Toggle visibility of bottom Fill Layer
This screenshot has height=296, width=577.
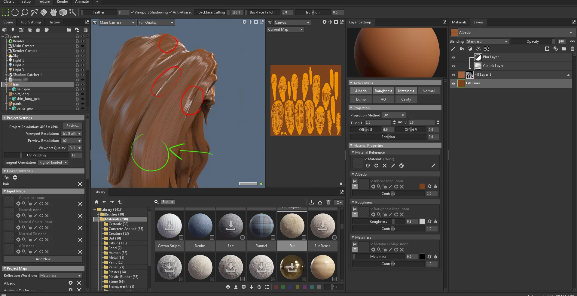tap(453, 83)
